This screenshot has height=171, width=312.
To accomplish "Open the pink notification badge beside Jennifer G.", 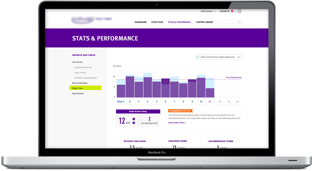I will 232,11.
